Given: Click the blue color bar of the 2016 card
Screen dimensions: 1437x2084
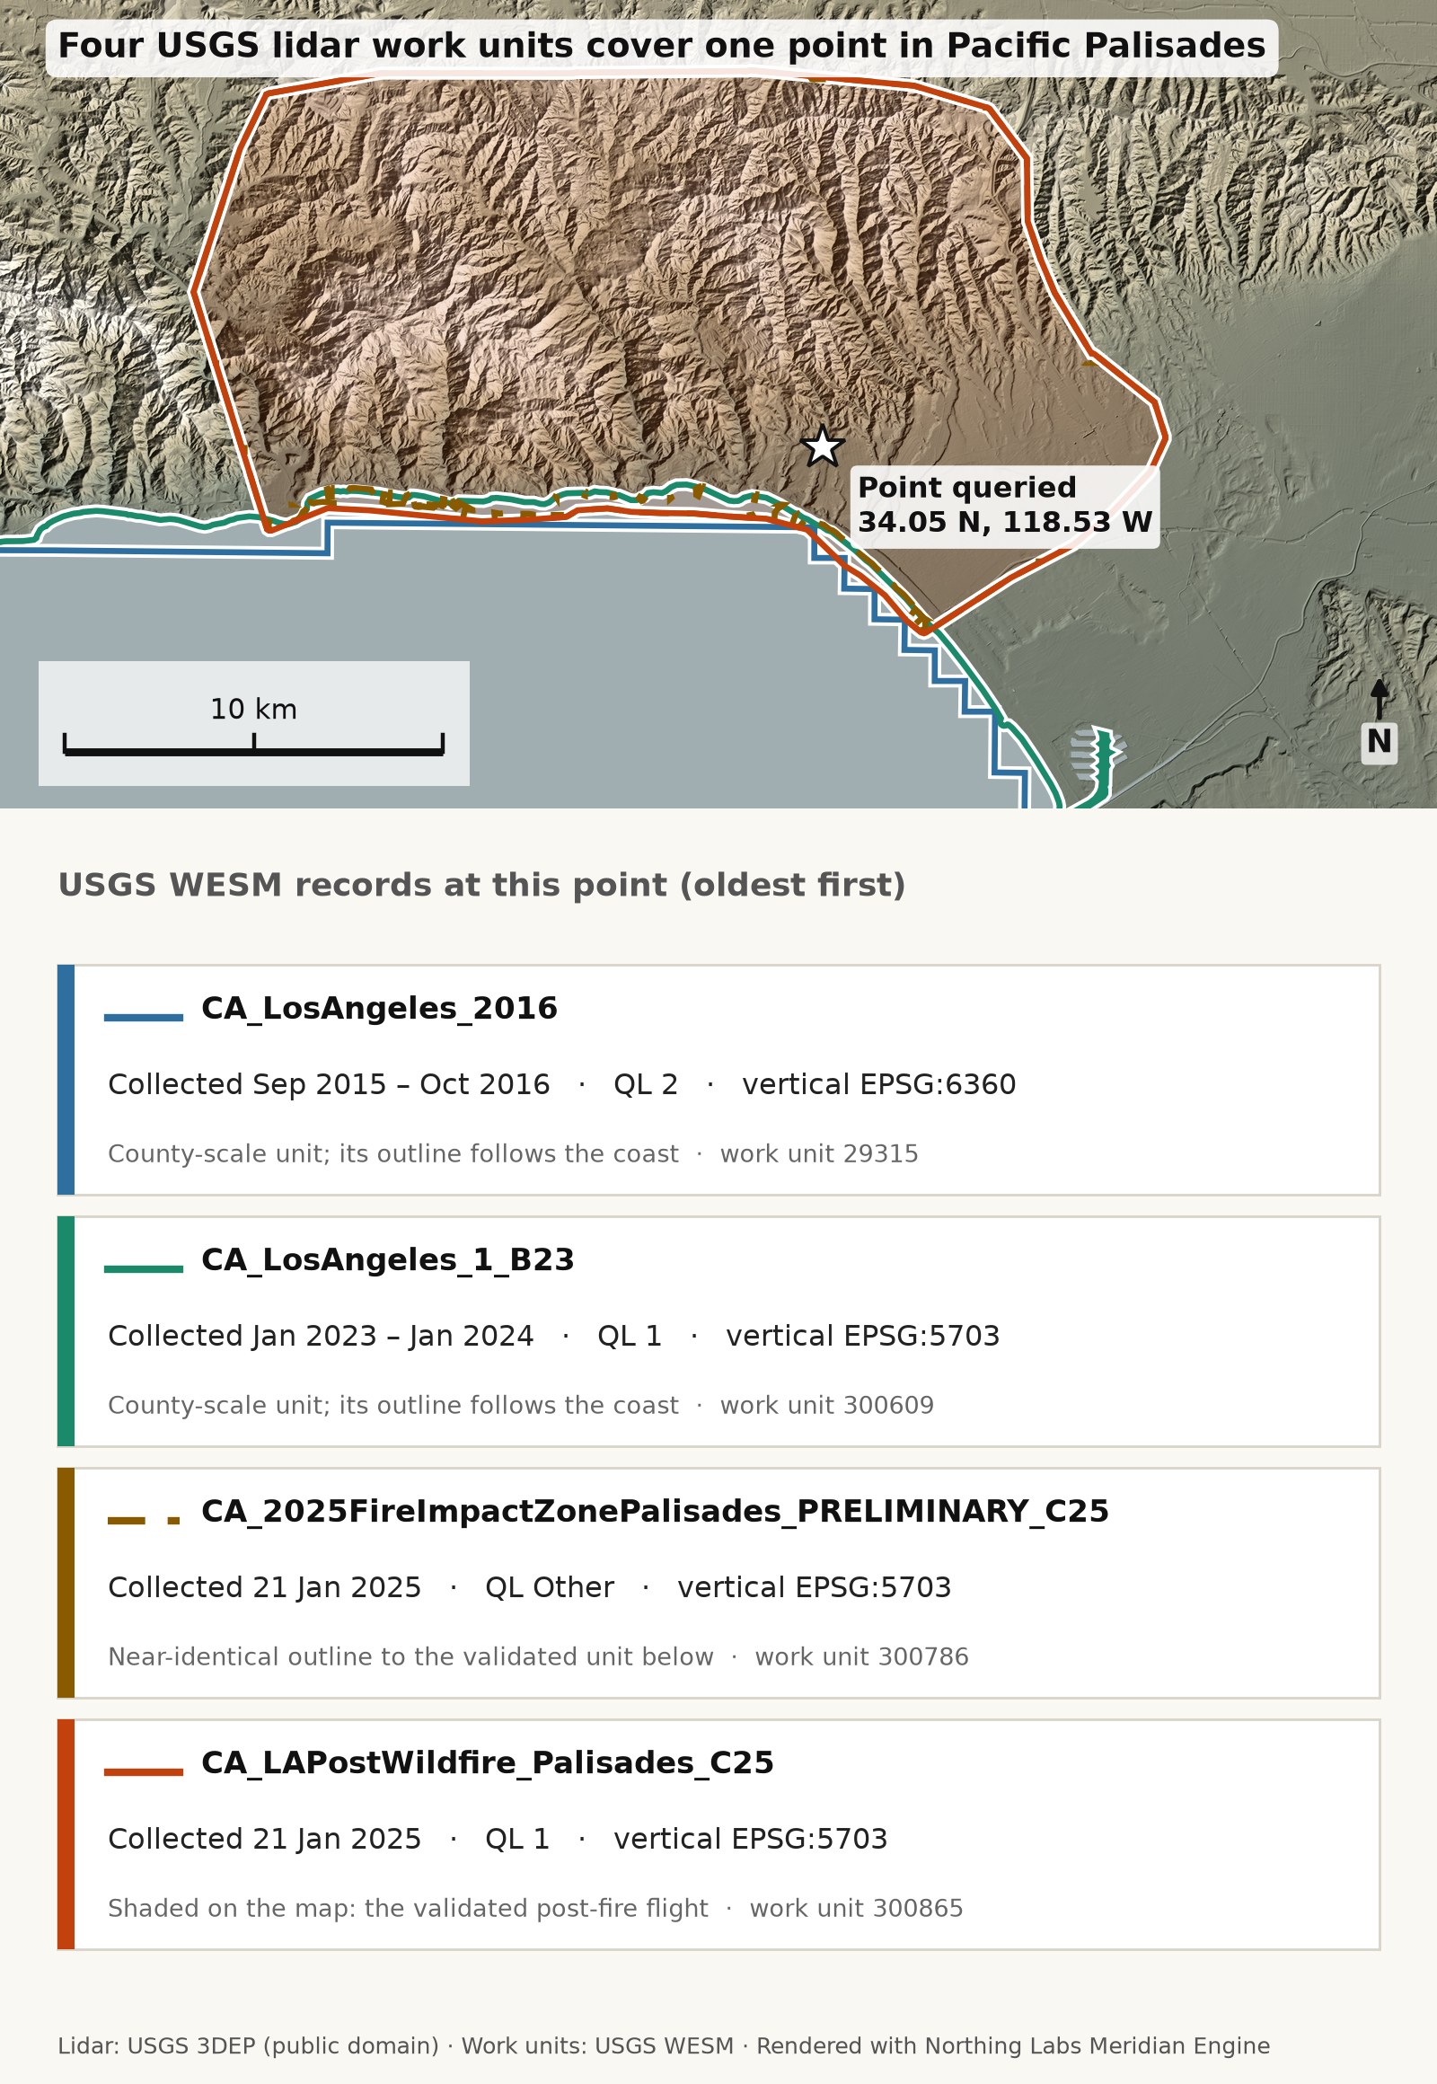Looking at the screenshot, I should 66,1080.
